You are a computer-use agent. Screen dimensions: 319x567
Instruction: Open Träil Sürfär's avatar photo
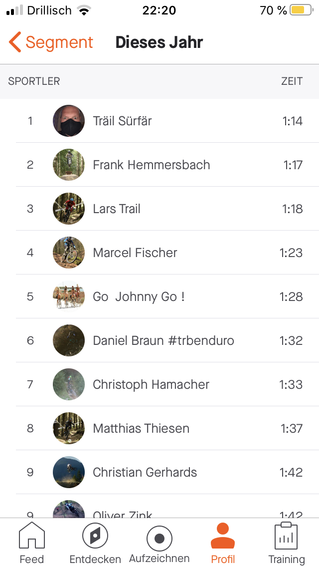tap(69, 121)
